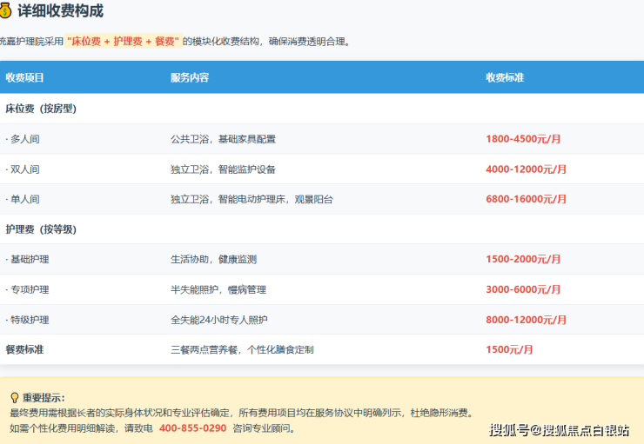Click the 收费标准 column header
Viewport: 644px width, 444px height.
click(x=505, y=77)
